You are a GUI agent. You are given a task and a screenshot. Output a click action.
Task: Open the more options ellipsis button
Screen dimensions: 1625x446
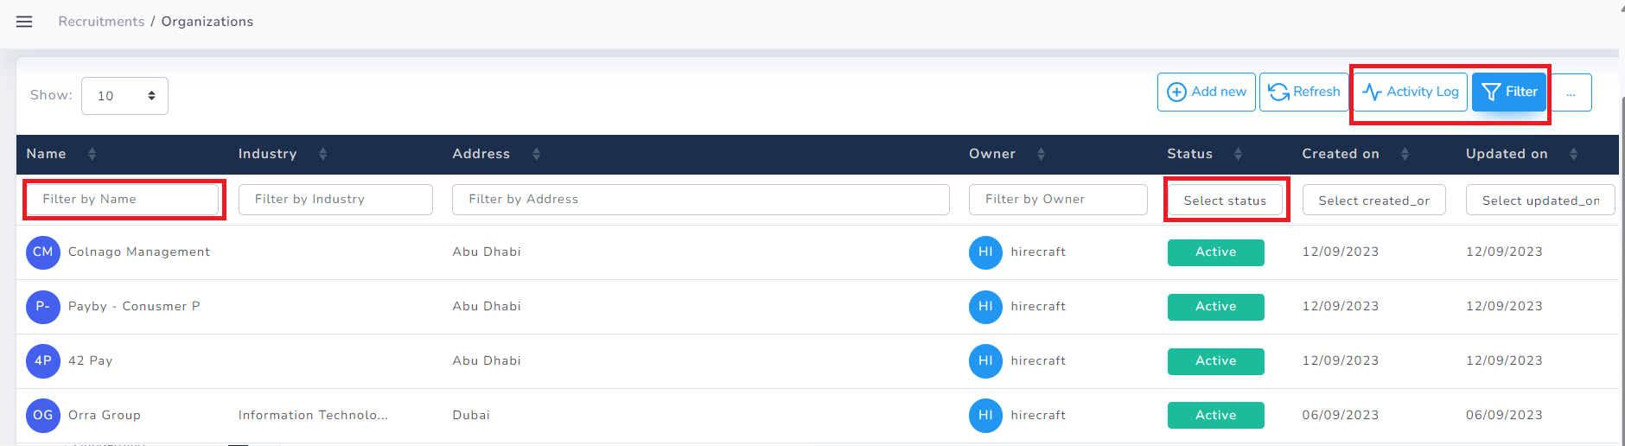(1571, 92)
